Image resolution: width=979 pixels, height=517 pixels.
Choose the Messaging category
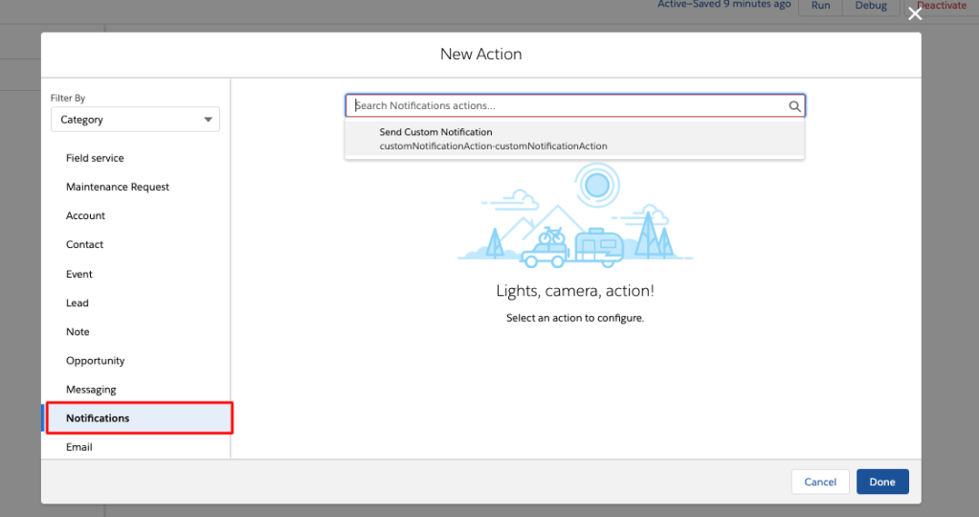(91, 390)
